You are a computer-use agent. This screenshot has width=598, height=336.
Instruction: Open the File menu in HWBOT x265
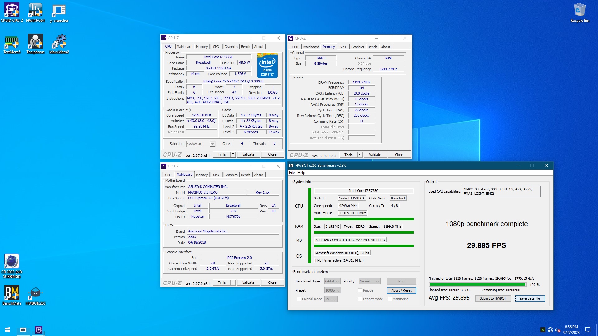pyautogui.click(x=292, y=173)
